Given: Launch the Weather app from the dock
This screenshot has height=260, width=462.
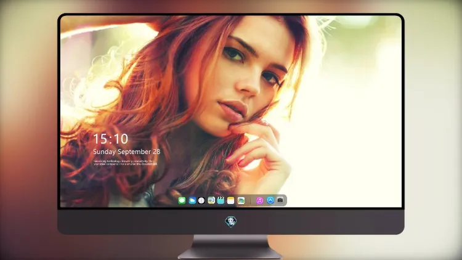Looking at the screenshot, I should (x=192, y=200).
